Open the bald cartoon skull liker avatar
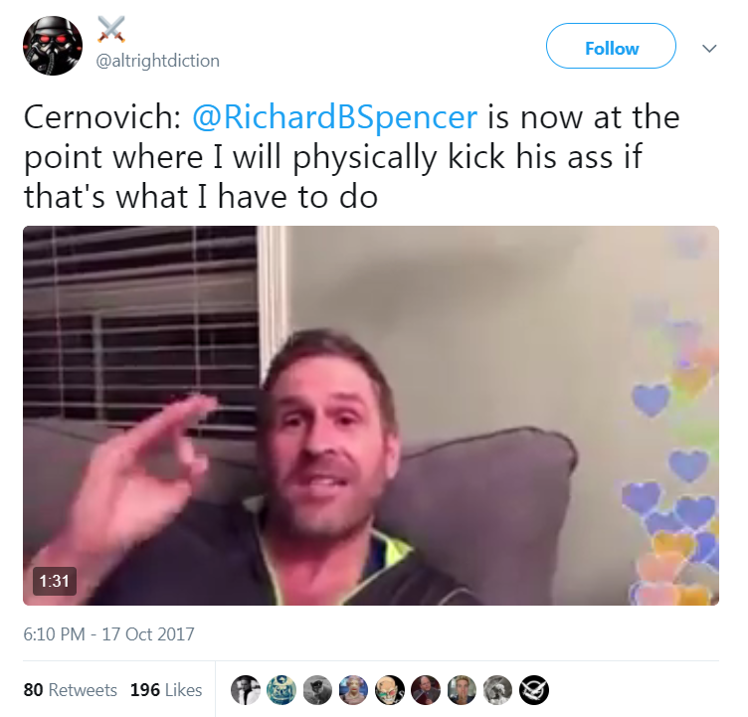Screen dimensions: 748x717 (x=390, y=690)
